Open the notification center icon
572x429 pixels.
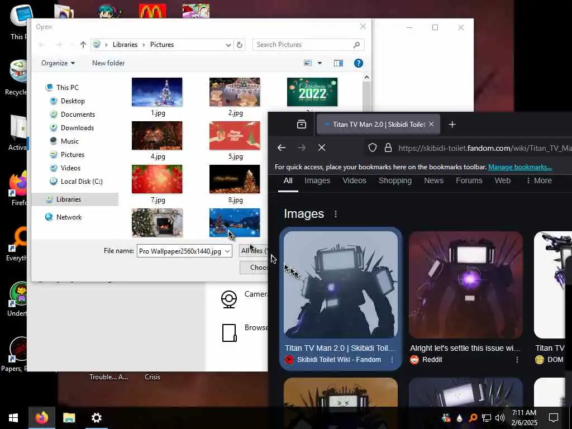[554, 418]
